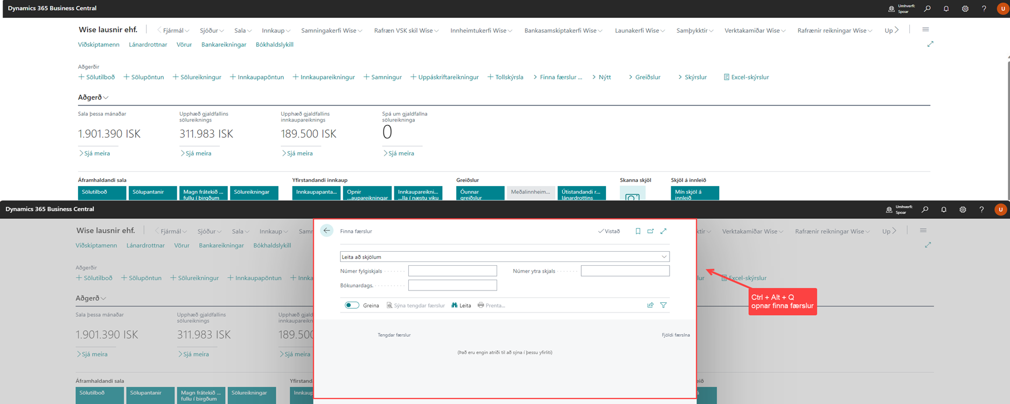This screenshot has height=404, width=1010.
Task: Open Sjá meira under Spá um gjaldfallna sölureikninga
Action: tap(399, 153)
